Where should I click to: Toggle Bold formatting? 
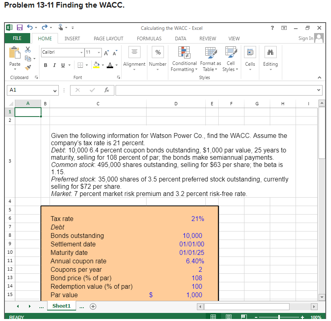click(45, 65)
